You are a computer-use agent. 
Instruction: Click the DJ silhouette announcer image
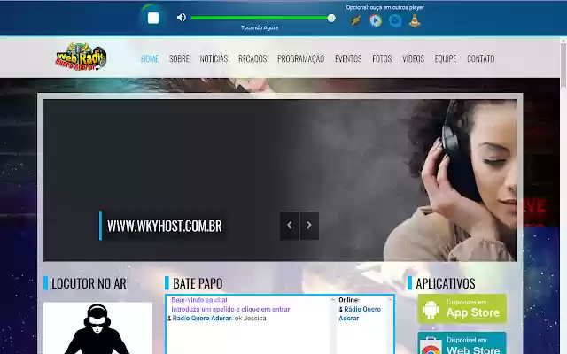97,328
